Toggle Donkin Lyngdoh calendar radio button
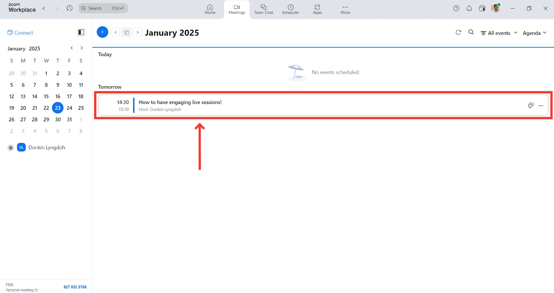 point(11,148)
